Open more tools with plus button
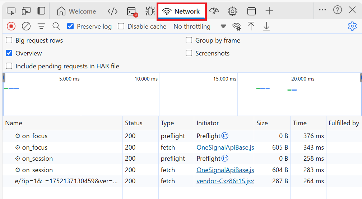The width and height of the screenshot is (362, 199). click(269, 11)
